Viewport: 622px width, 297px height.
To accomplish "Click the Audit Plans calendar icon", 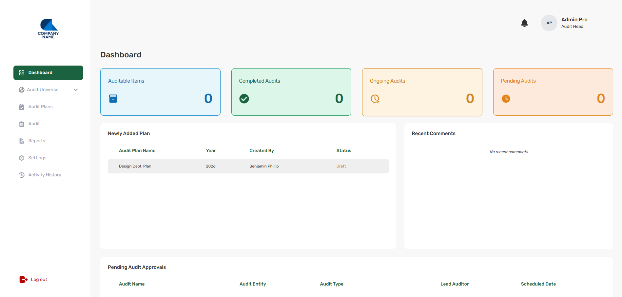I will (22, 107).
